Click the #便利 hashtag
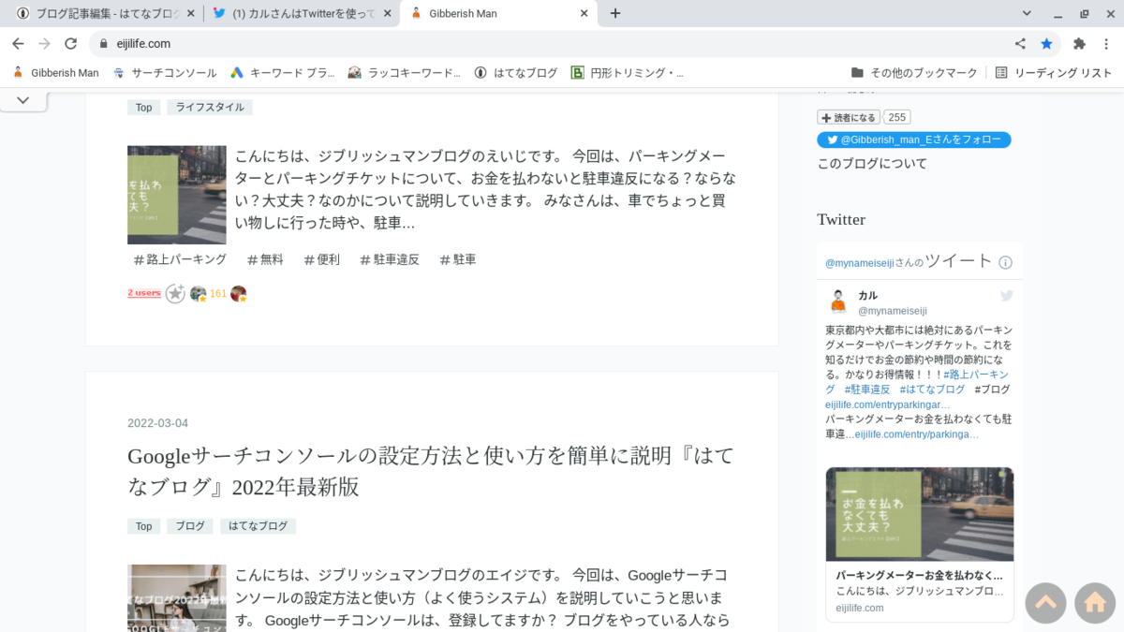This screenshot has width=1124, height=632. 321,259
